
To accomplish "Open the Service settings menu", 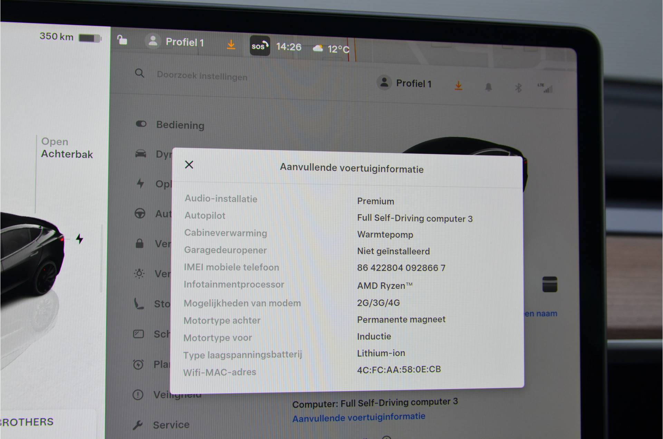I will (171, 424).
